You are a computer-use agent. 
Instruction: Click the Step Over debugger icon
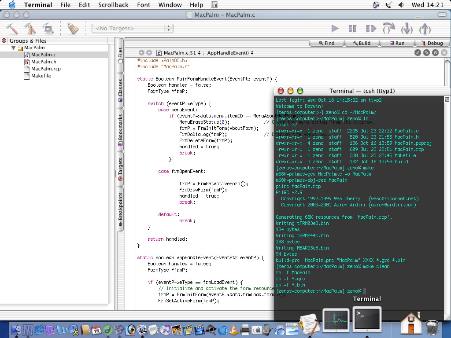388,29
